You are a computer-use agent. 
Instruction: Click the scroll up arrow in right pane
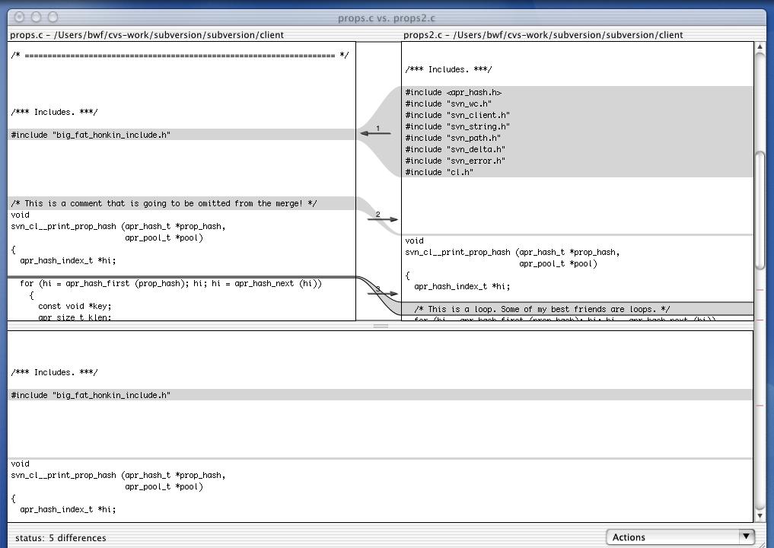[760, 47]
